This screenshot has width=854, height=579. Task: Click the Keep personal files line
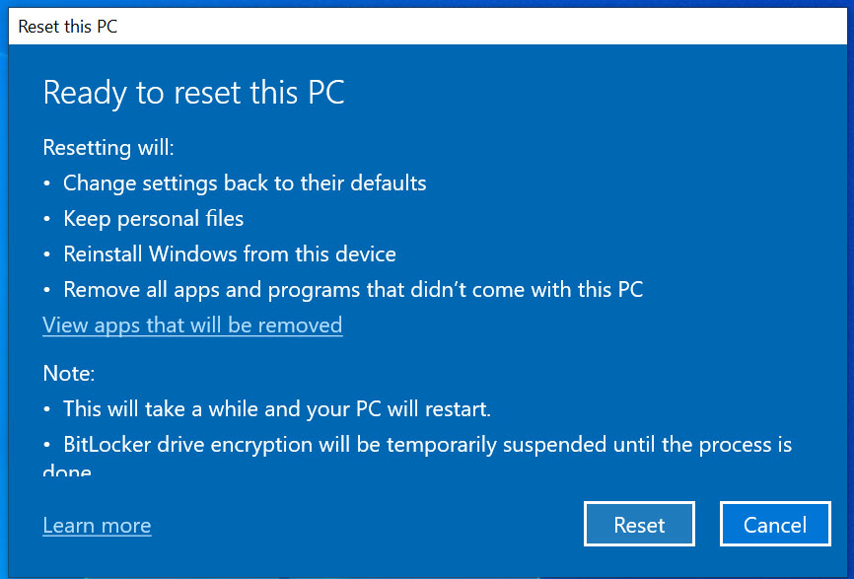(x=153, y=218)
